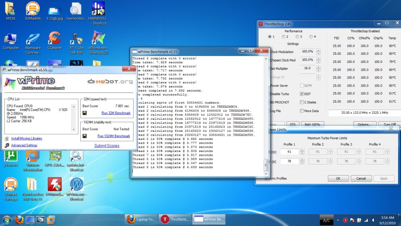Select performance profile 4 radio button
Image resolution: width=401 pixels, height=226 pixels.
[311, 37]
